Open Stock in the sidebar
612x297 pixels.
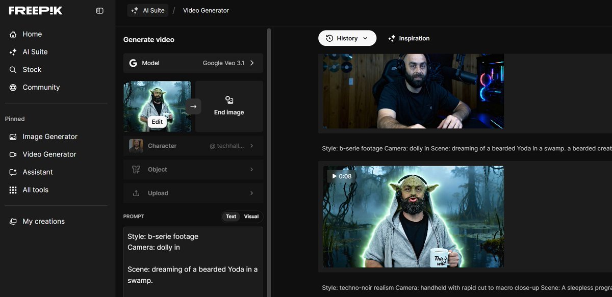click(x=32, y=70)
